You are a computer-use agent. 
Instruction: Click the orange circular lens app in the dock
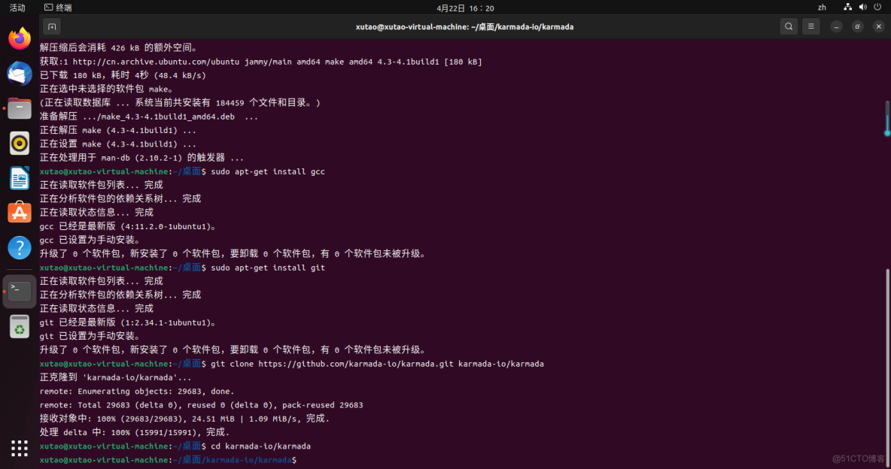pos(19,143)
